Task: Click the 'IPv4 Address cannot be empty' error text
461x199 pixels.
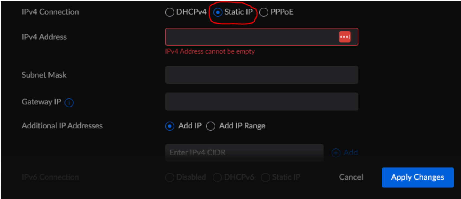Action: (210, 51)
